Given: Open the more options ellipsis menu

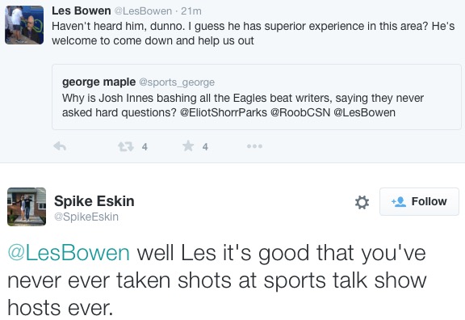Looking at the screenshot, I should 254,146.
